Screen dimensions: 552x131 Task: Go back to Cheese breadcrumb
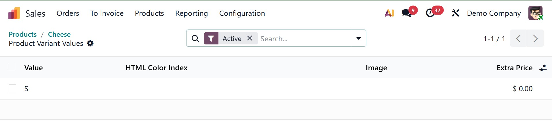59,34
